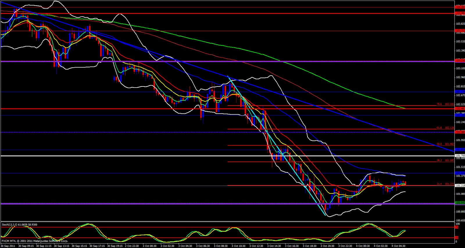Click the stochastic 75 level tag
Image resolution: width=465 pixels, height=248 pixels.
click(457, 227)
